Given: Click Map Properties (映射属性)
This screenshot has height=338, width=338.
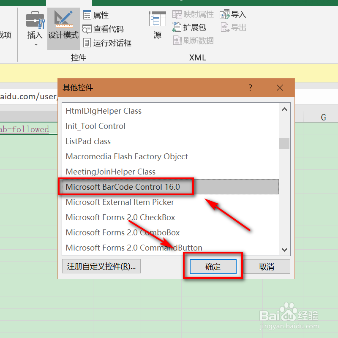Looking at the screenshot, I should [x=193, y=14].
